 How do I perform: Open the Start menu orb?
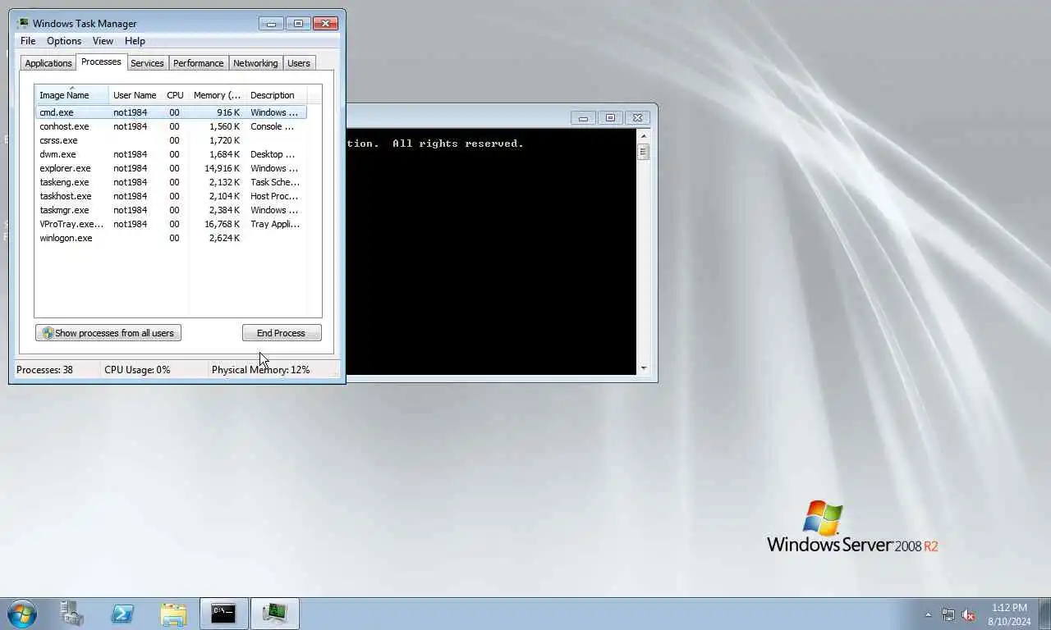[21, 614]
